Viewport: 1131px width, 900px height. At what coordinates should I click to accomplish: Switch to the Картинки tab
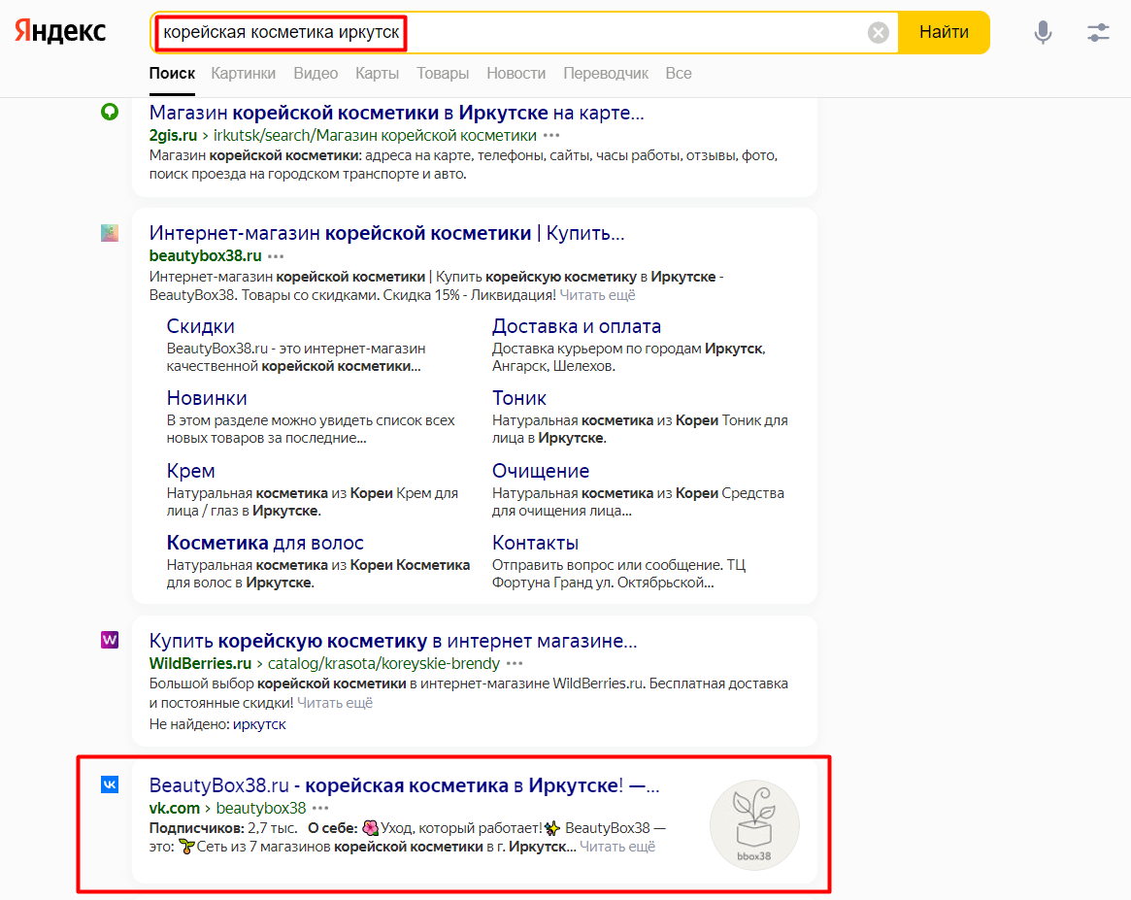click(x=243, y=74)
